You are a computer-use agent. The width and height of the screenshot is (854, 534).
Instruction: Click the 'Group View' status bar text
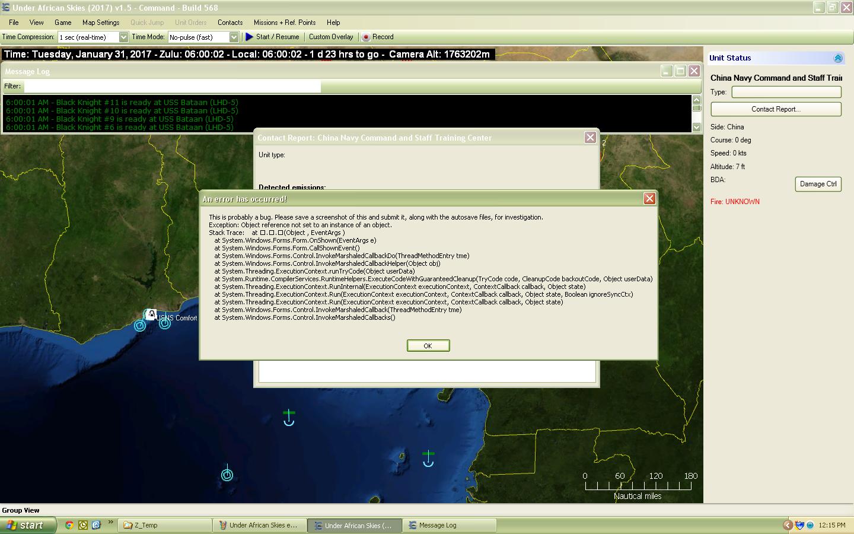(21, 510)
